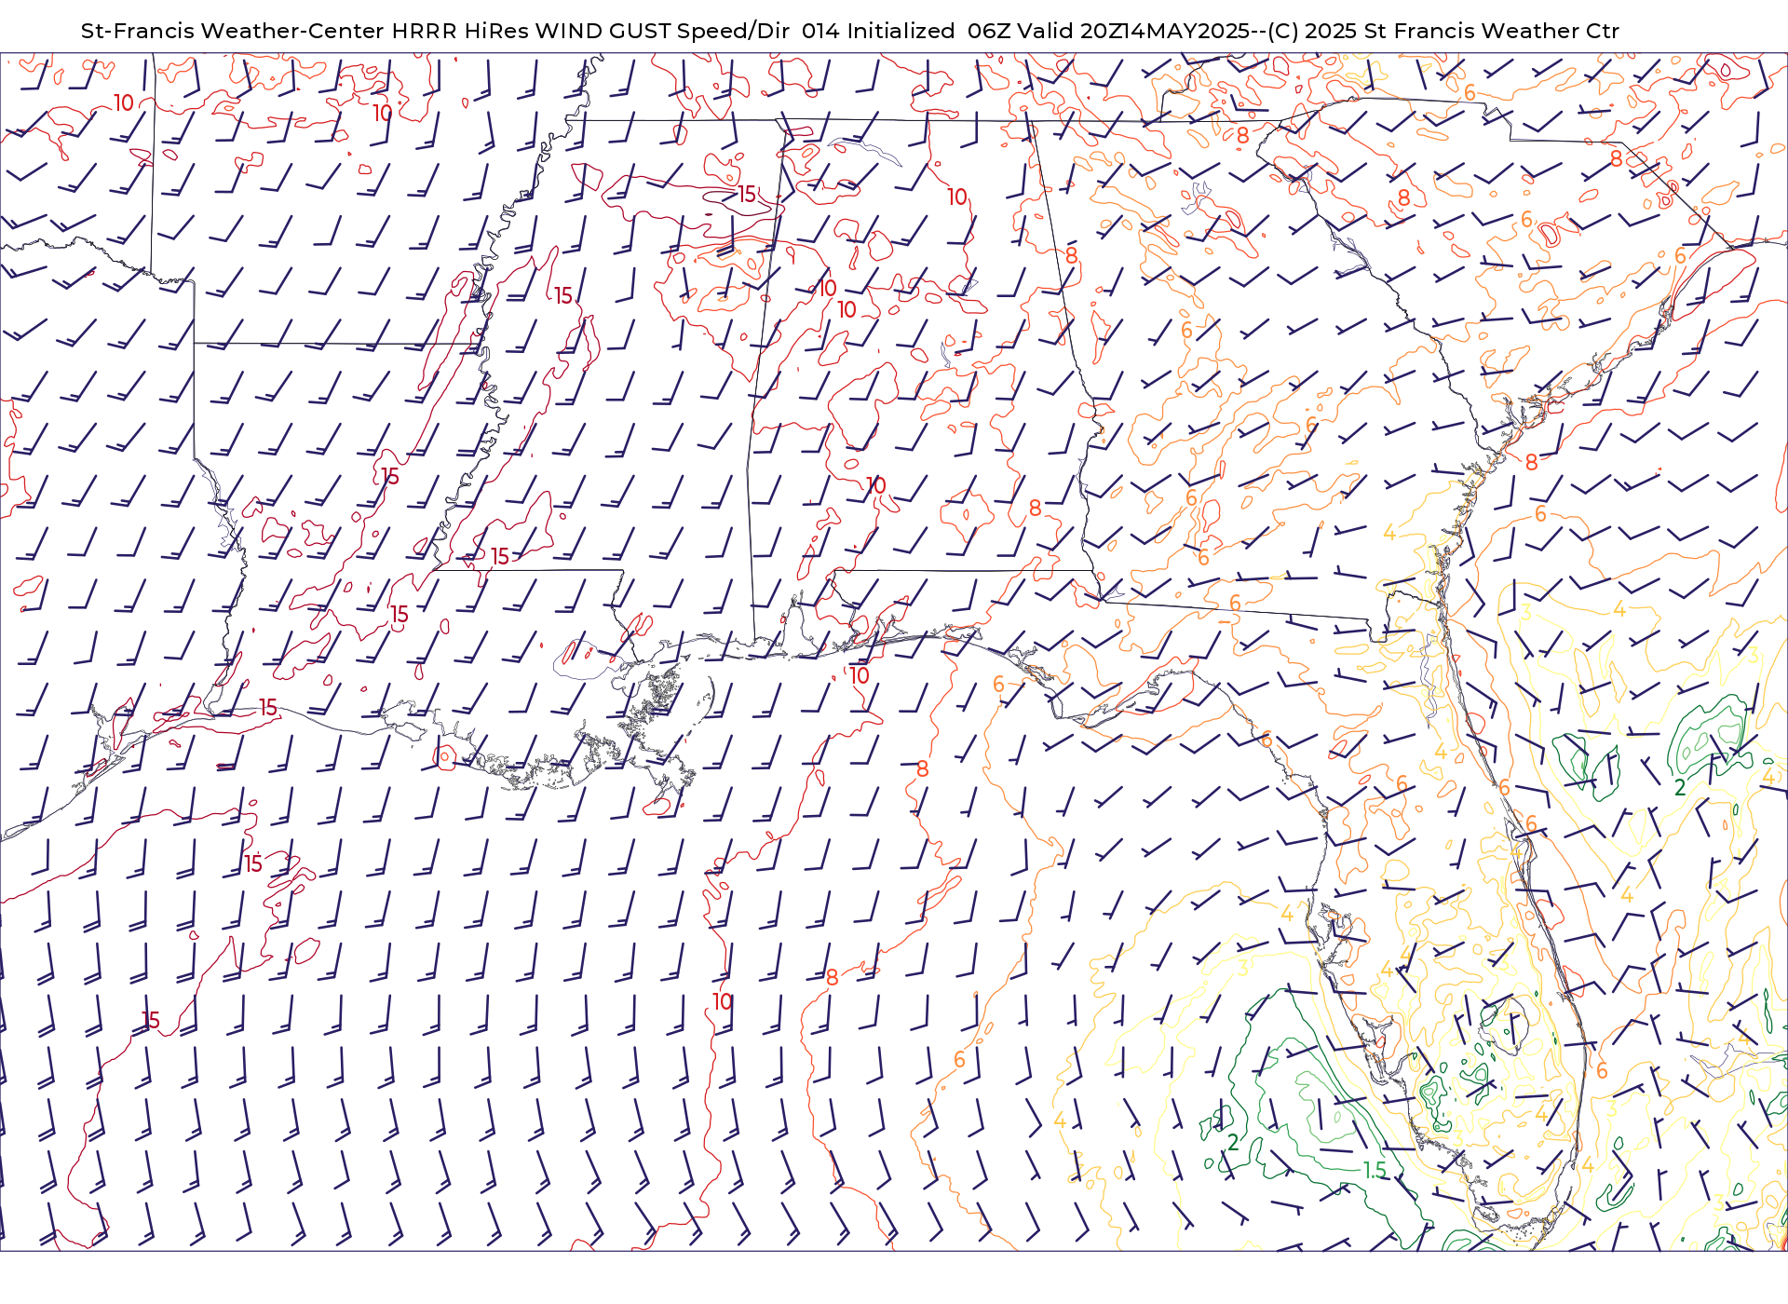Click the "Valid 20Z14MAY2025" timestamp text
Screen dimensions: 1788x1304
[x=1133, y=31]
